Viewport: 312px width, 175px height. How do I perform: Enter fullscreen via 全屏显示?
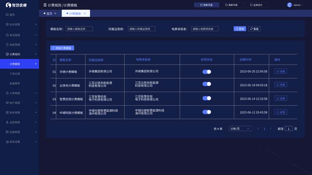pos(256,5)
